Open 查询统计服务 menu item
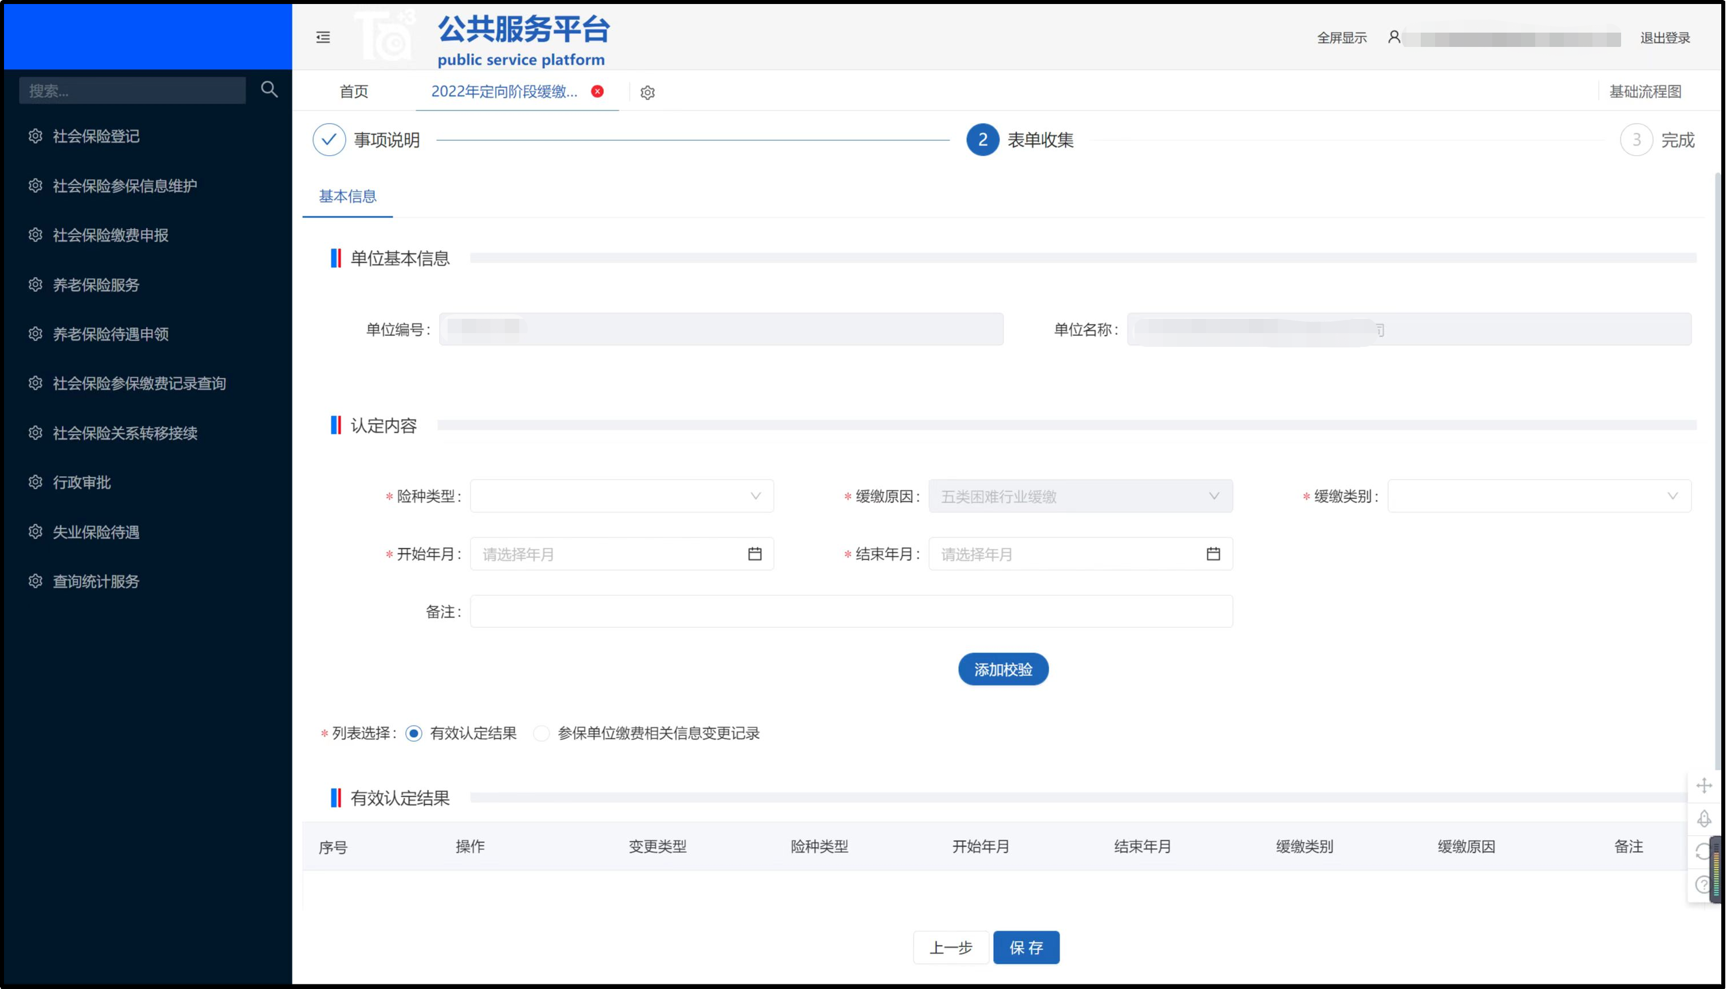 pos(97,581)
